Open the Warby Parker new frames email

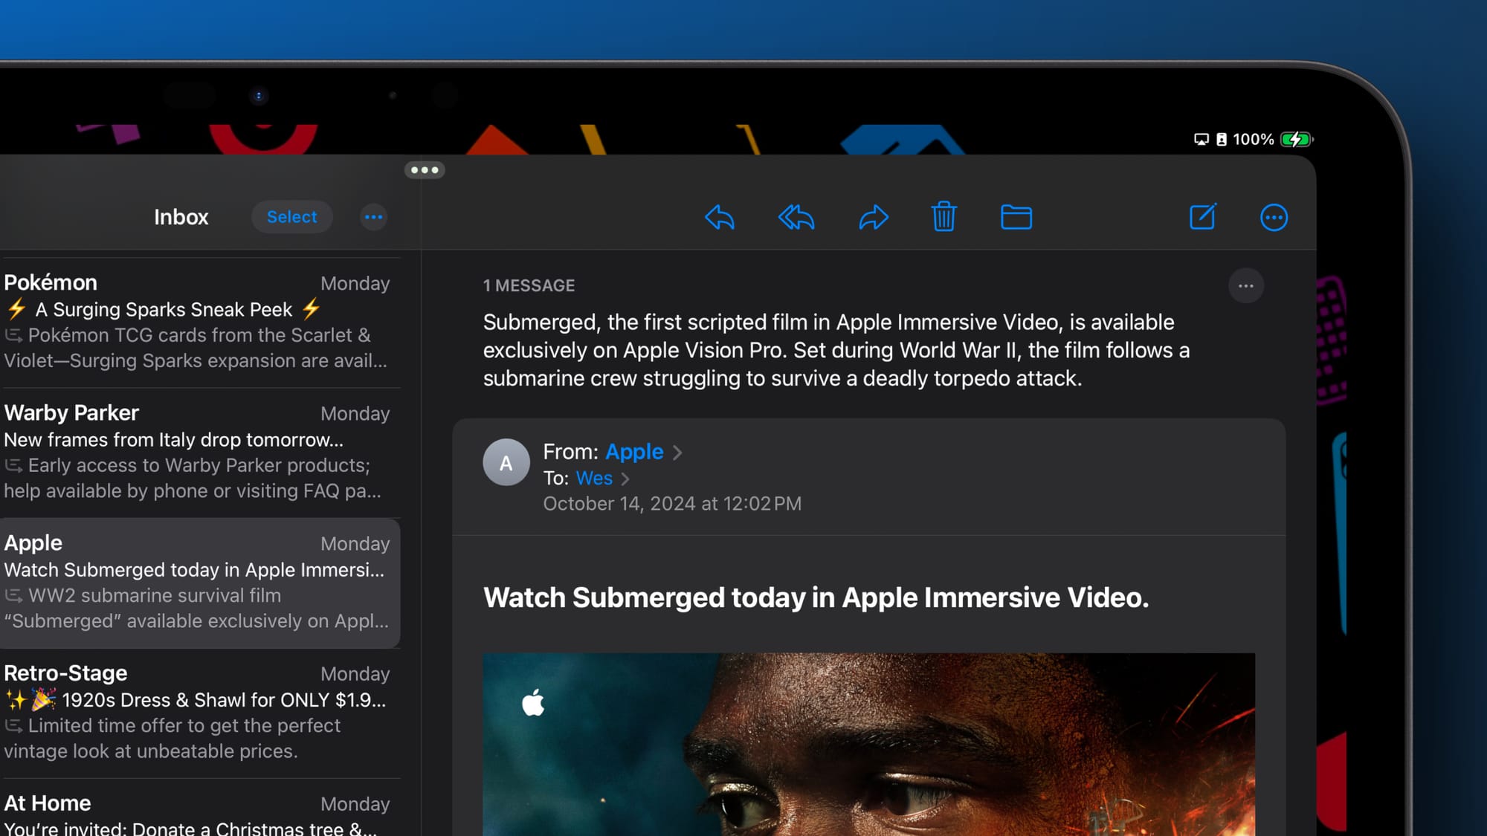[199, 453]
